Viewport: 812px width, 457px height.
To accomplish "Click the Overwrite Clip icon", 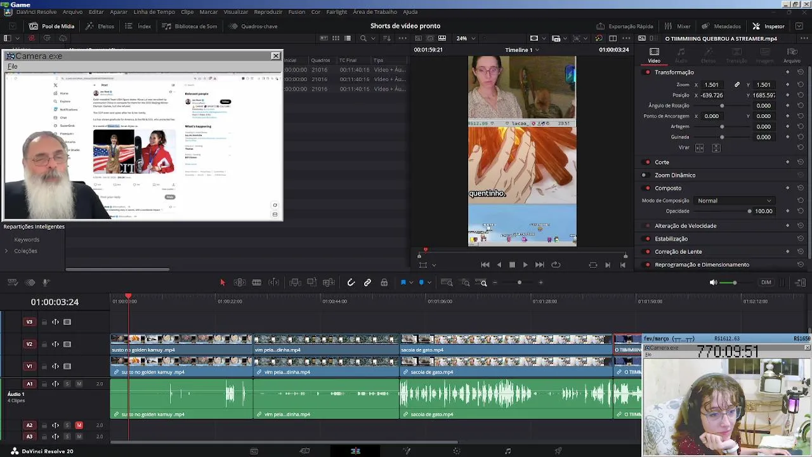I will [x=311, y=282].
